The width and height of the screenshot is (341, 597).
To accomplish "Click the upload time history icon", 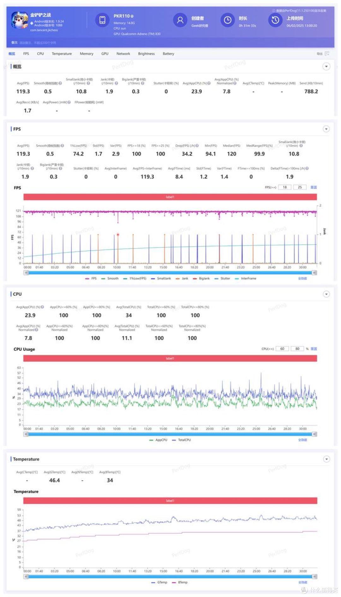I will click(275, 20).
